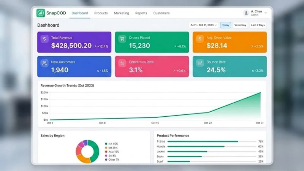This screenshot has height=171, width=304.
Task: Click the Sales by Region heading
Action: click(52, 136)
